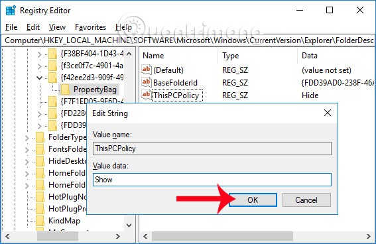The width and height of the screenshot is (376, 244).
Task: Expand the FolderType key
Action: 27,138
